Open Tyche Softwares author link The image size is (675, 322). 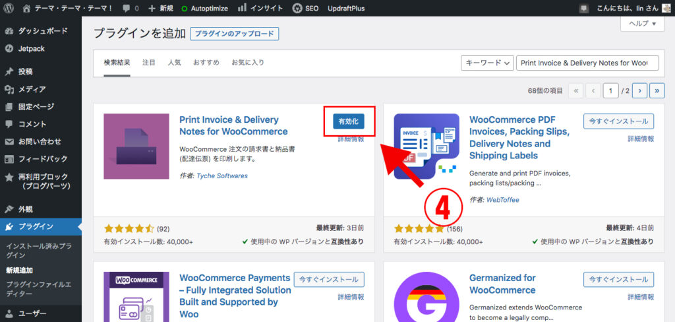click(222, 176)
